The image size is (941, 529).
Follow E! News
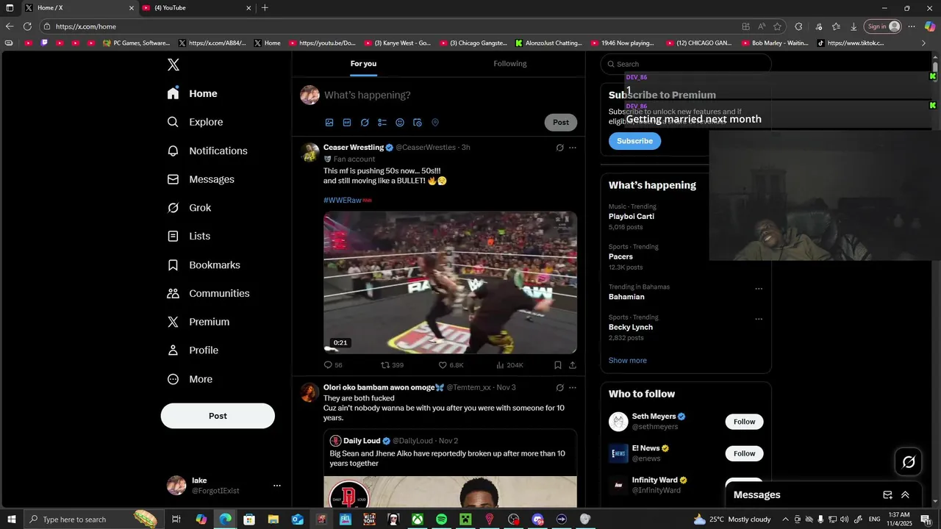pos(744,453)
